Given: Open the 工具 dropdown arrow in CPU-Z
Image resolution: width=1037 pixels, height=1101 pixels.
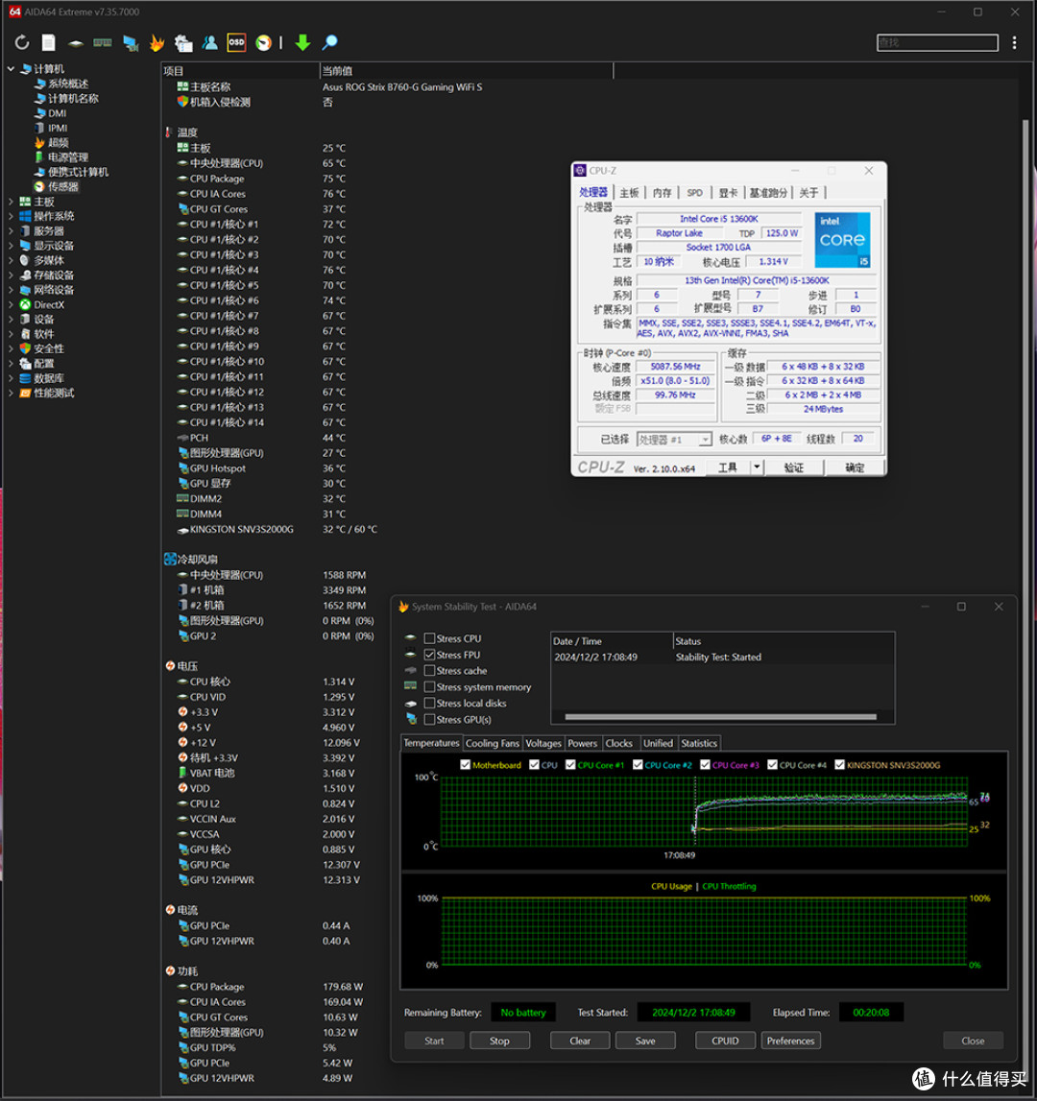Looking at the screenshot, I should coord(757,467).
